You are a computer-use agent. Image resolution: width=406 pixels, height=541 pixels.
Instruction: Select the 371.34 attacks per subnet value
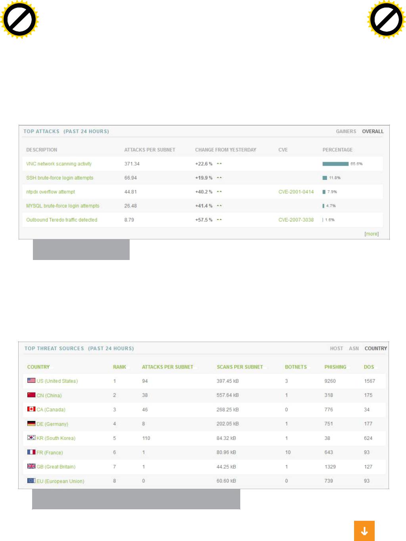tap(132, 164)
